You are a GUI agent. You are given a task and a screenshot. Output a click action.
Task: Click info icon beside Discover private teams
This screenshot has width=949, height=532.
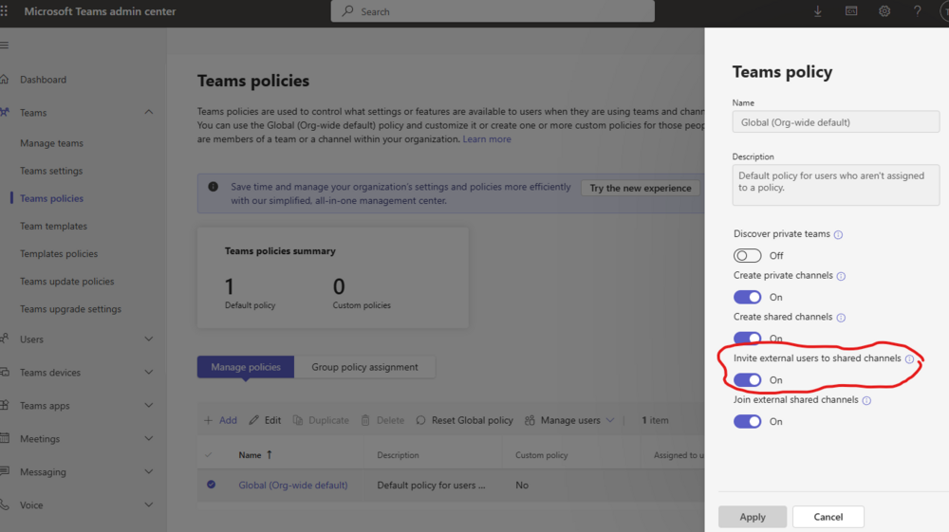[838, 234]
